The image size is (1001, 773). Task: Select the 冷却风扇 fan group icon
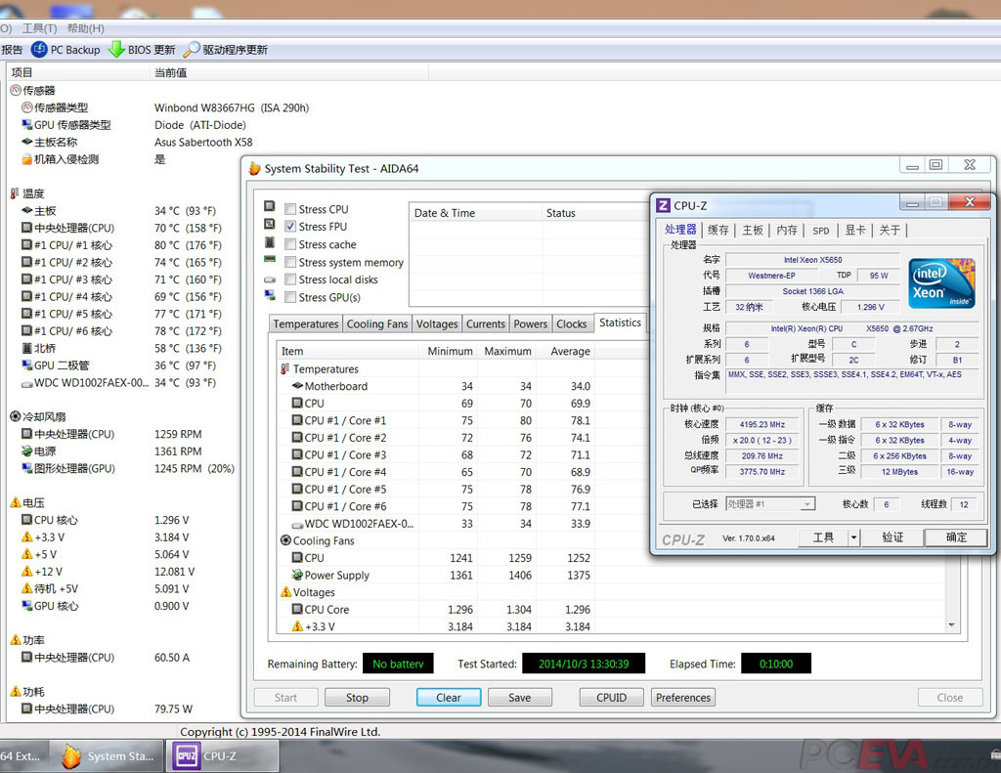(16, 417)
